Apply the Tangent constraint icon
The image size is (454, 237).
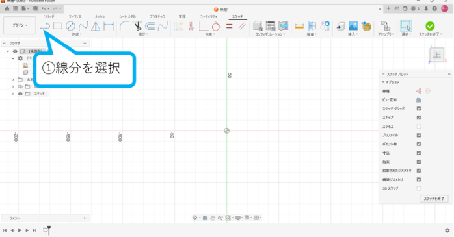click(x=217, y=27)
